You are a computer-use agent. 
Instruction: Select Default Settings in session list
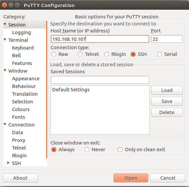coord(71,90)
